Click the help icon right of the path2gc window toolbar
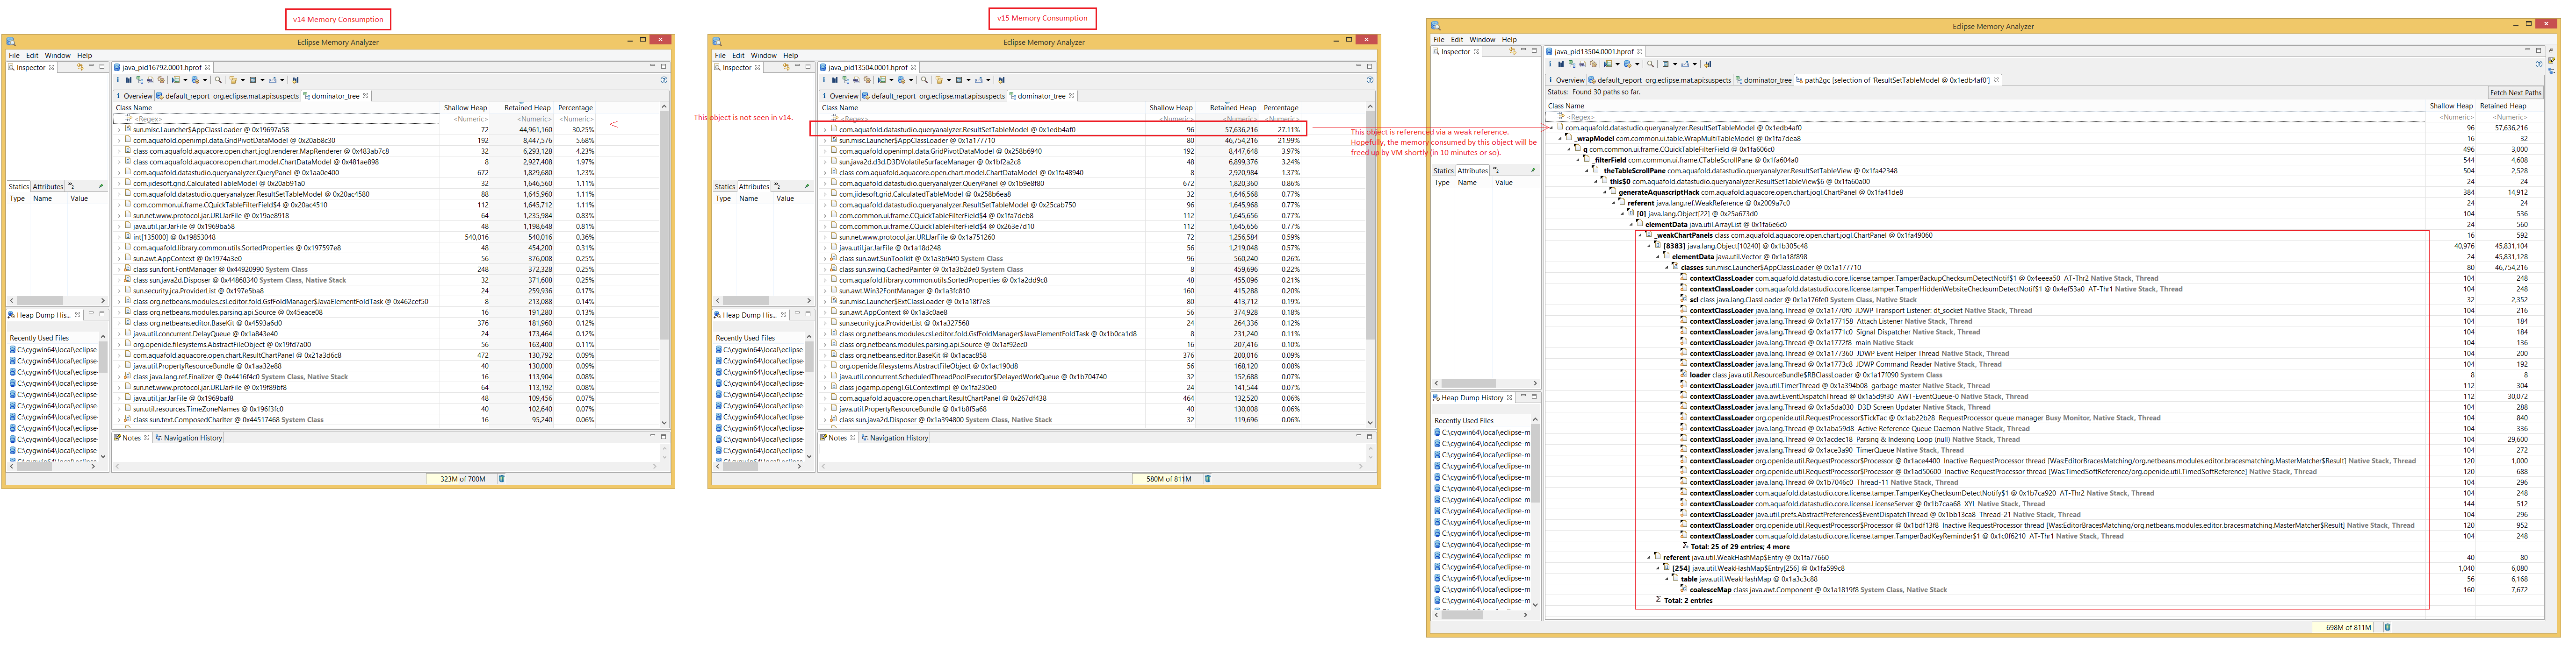Image resolution: width=2576 pixels, height=645 pixels. (2538, 64)
